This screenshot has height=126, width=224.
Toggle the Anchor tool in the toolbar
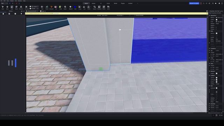point(89,7)
